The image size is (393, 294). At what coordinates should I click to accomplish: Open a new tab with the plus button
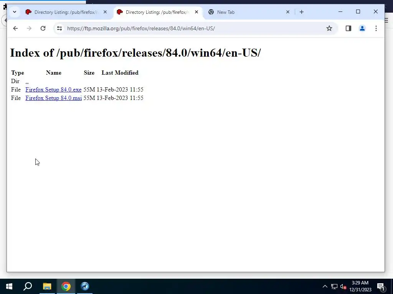pyautogui.click(x=302, y=12)
